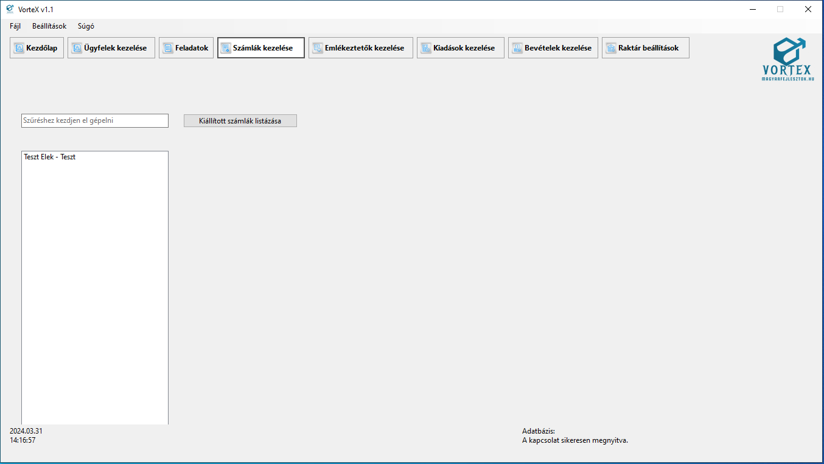This screenshot has height=464, width=824.
Task: Click the VorteX app icon in title bar
Action: [10, 9]
